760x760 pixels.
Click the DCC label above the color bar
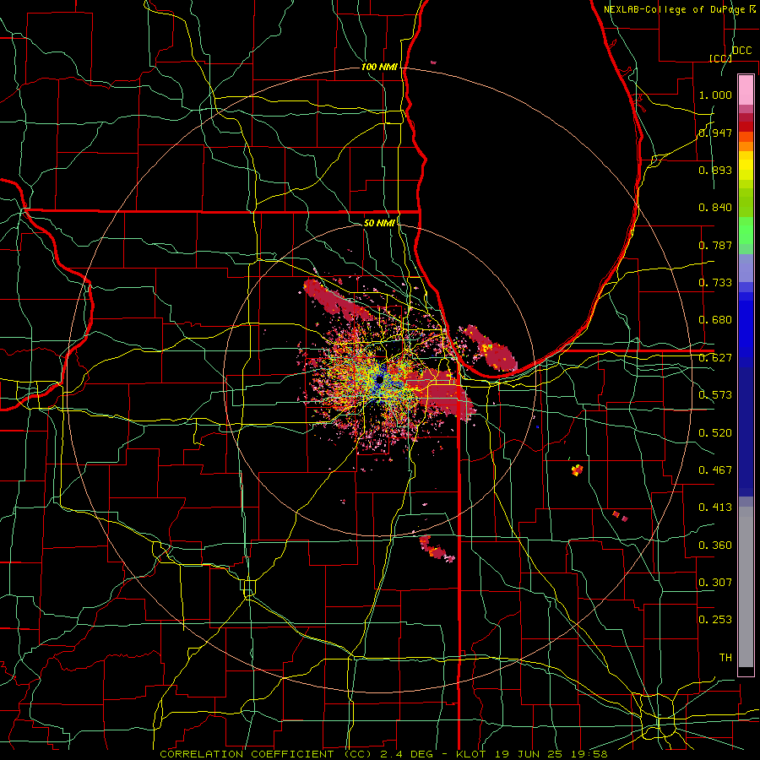[x=742, y=51]
